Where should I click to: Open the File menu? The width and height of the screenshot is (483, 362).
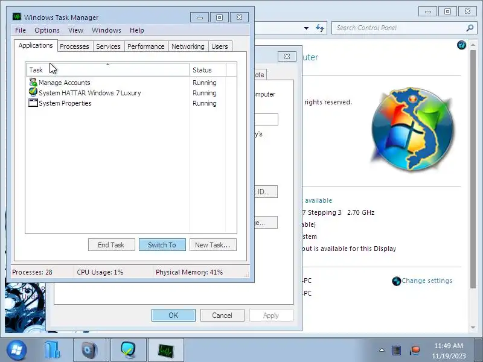(21, 30)
